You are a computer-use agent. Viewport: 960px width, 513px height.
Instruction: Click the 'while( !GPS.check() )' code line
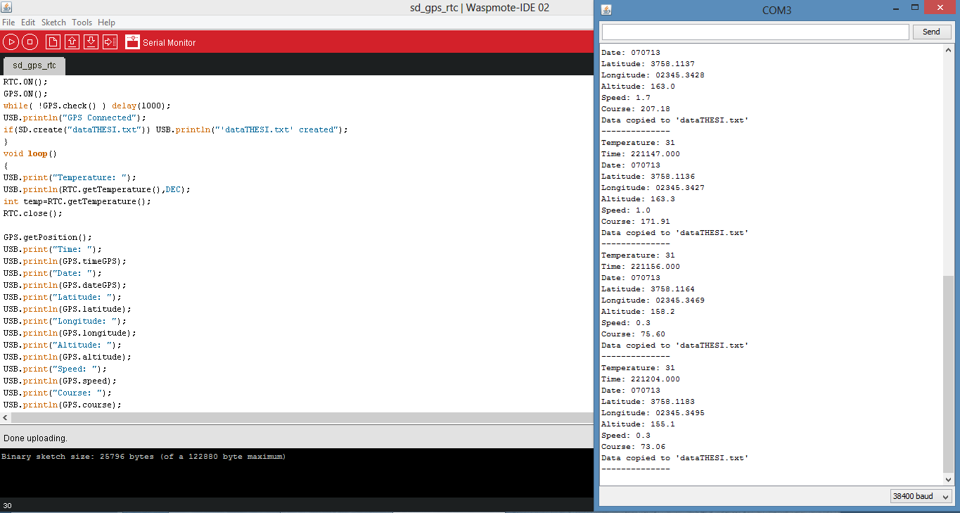[x=87, y=106]
